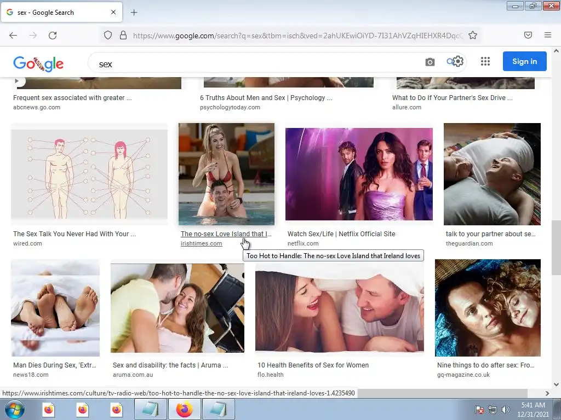Open the first Notepad taskbar button

click(x=151, y=409)
